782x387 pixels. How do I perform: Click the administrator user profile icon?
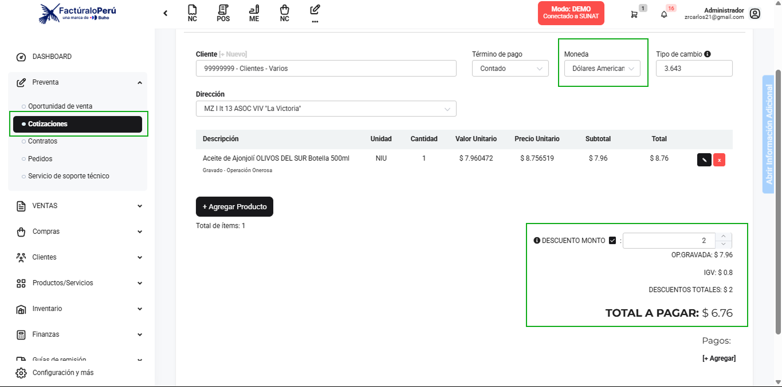pyautogui.click(x=755, y=14)
